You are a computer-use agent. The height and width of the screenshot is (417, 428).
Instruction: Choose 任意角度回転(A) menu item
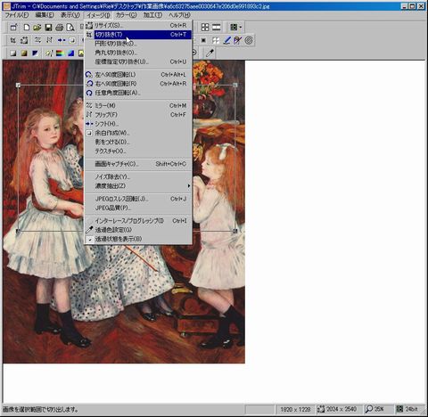pyautogui.click(x=138, y=93)
